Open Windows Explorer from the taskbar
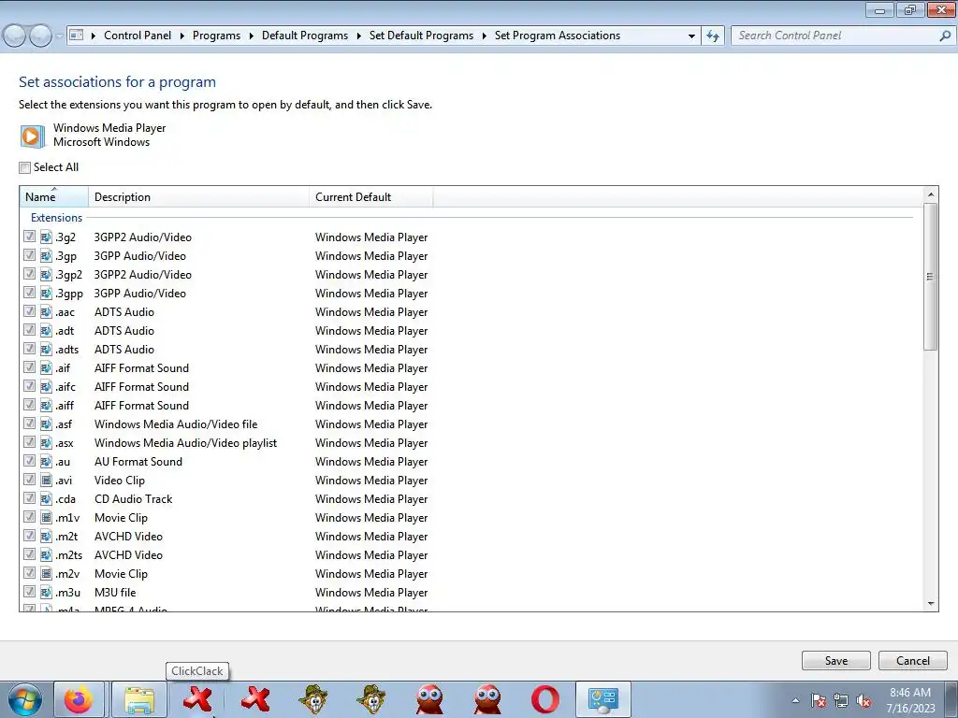958x718 pixels. pos(140,699)
